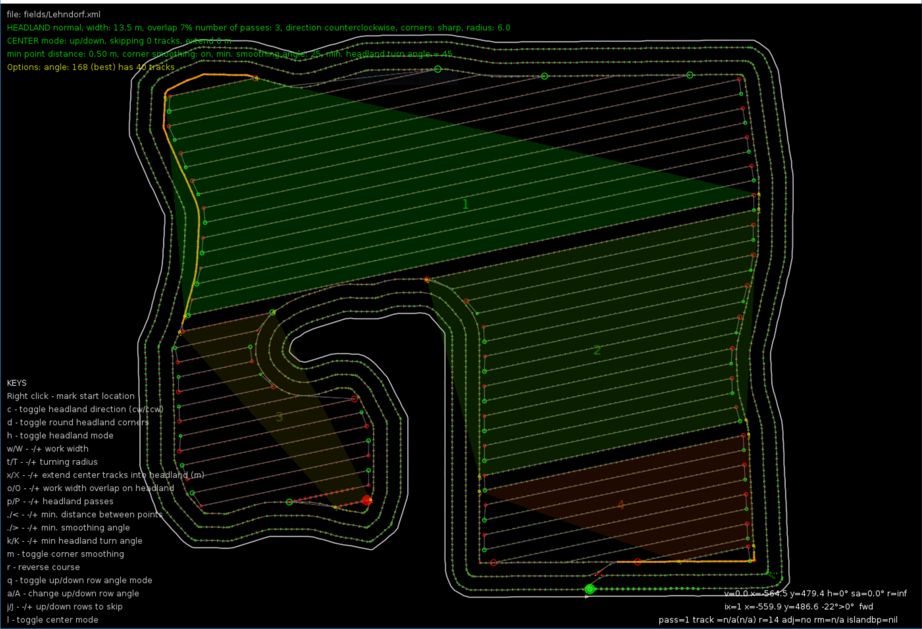Click 'w/W - -/+ work width' line

point(48,449)
